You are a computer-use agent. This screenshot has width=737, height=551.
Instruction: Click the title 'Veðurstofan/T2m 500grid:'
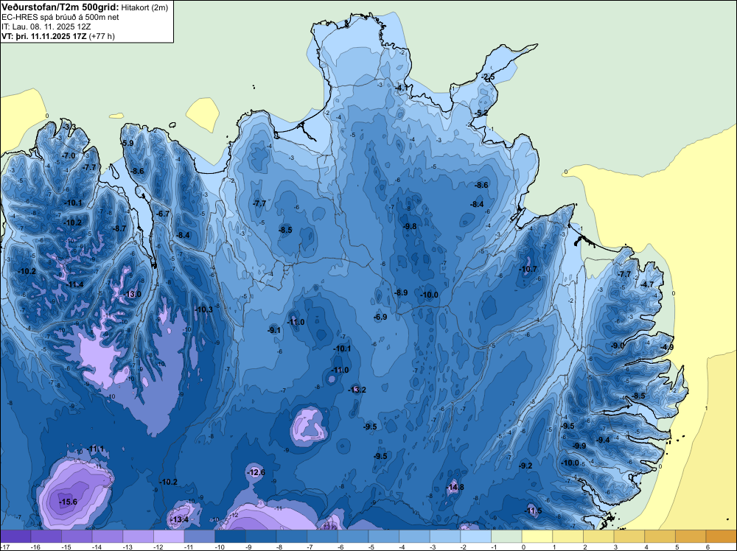point(60,7)
